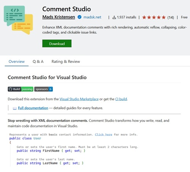Viewport: 190px width, 172px height.
Task: Click the installs download icon
Action: pos(114,17)
